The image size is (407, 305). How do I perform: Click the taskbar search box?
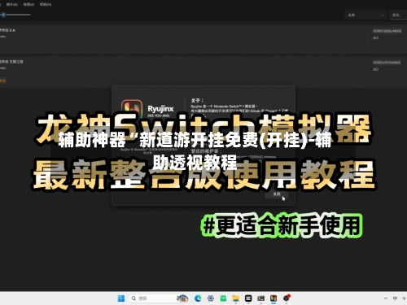(159, 298)
